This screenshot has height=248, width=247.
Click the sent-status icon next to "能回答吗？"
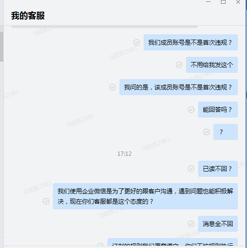[191, 110]
